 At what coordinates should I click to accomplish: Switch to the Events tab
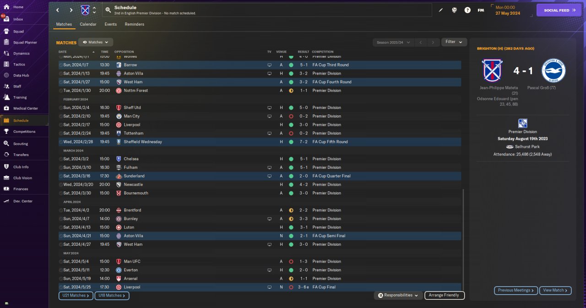tap(110, 24)
